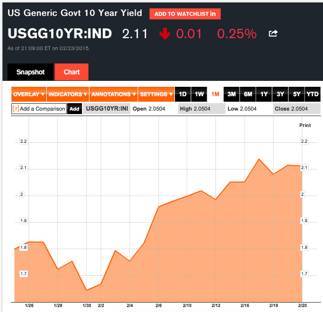The height and width of the screenshot is (312, 323).
Task: Click the USGG10YR:INI series label
Action: pos(107,109)
